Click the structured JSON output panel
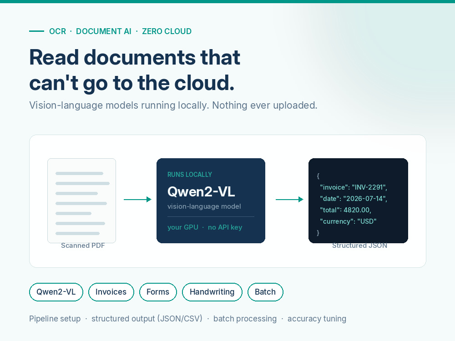This screenshot has height=341, width=455. [358, 201]
